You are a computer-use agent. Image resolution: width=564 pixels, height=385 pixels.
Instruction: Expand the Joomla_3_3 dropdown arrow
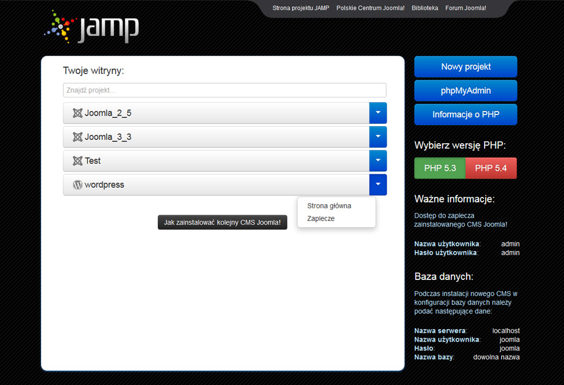coord(378,137)
